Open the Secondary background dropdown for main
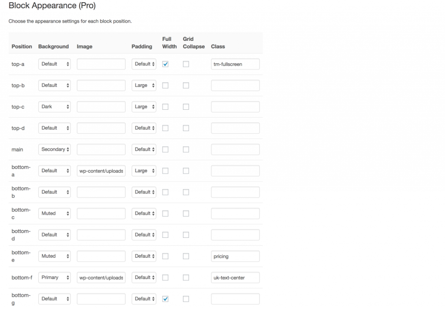The width and height of the screenshot is (445, 309). point(54,149)
